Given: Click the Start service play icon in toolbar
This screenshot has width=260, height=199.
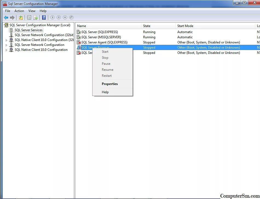Looking at the screenshot, I should [52, 17].
